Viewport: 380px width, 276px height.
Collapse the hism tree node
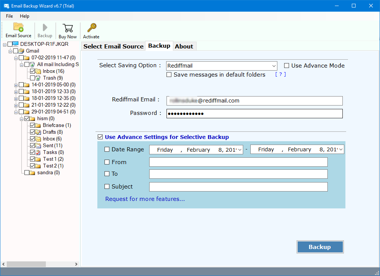click(x=21, y=119)
